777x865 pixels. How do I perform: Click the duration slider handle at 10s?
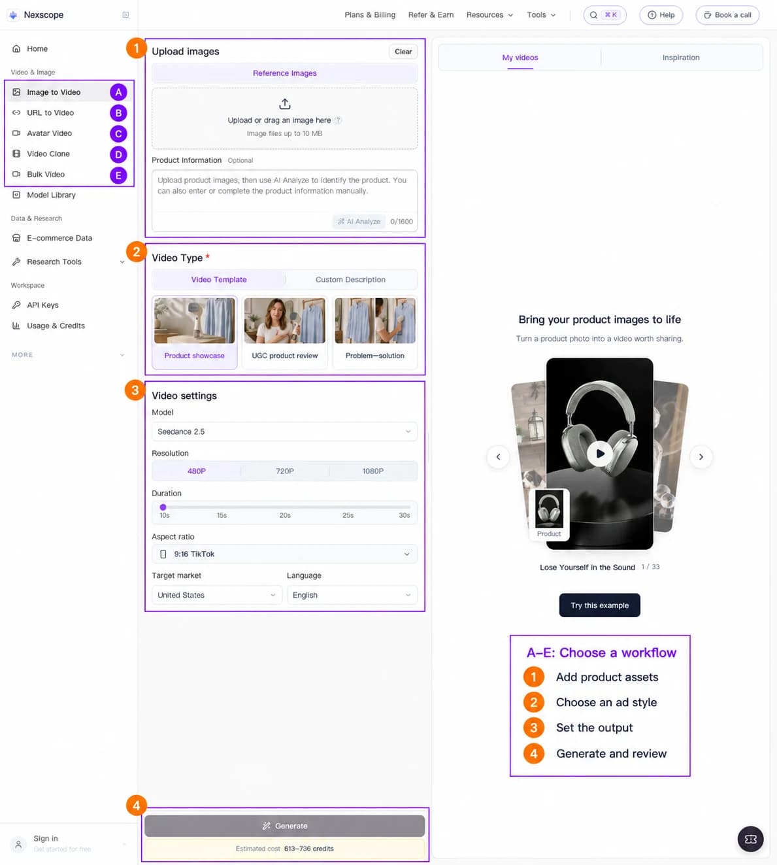163,507
